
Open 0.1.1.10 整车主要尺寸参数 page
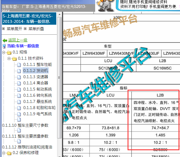click(x=25, y=125)
